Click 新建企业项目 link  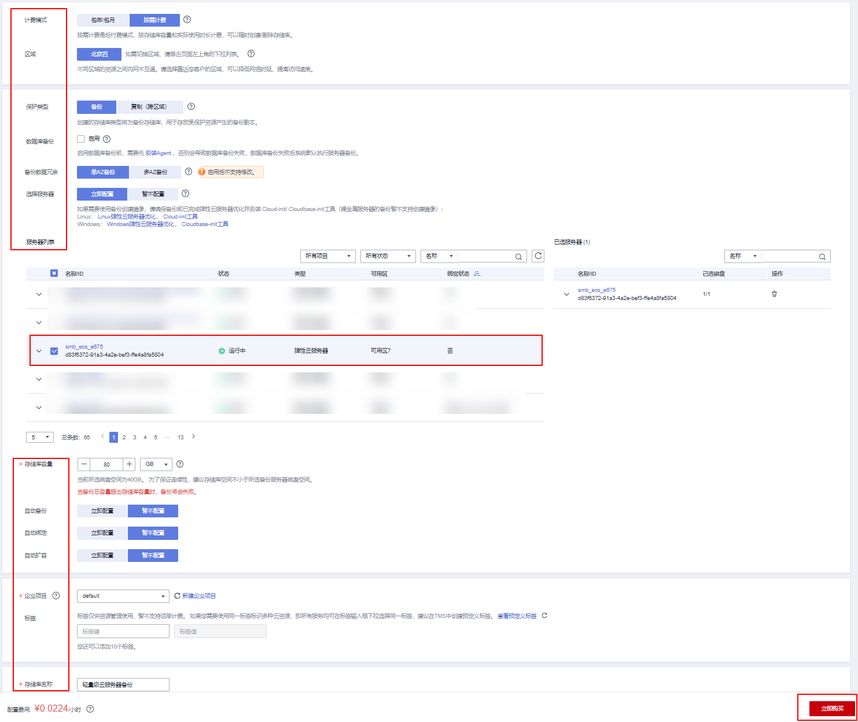coord(199,596)
